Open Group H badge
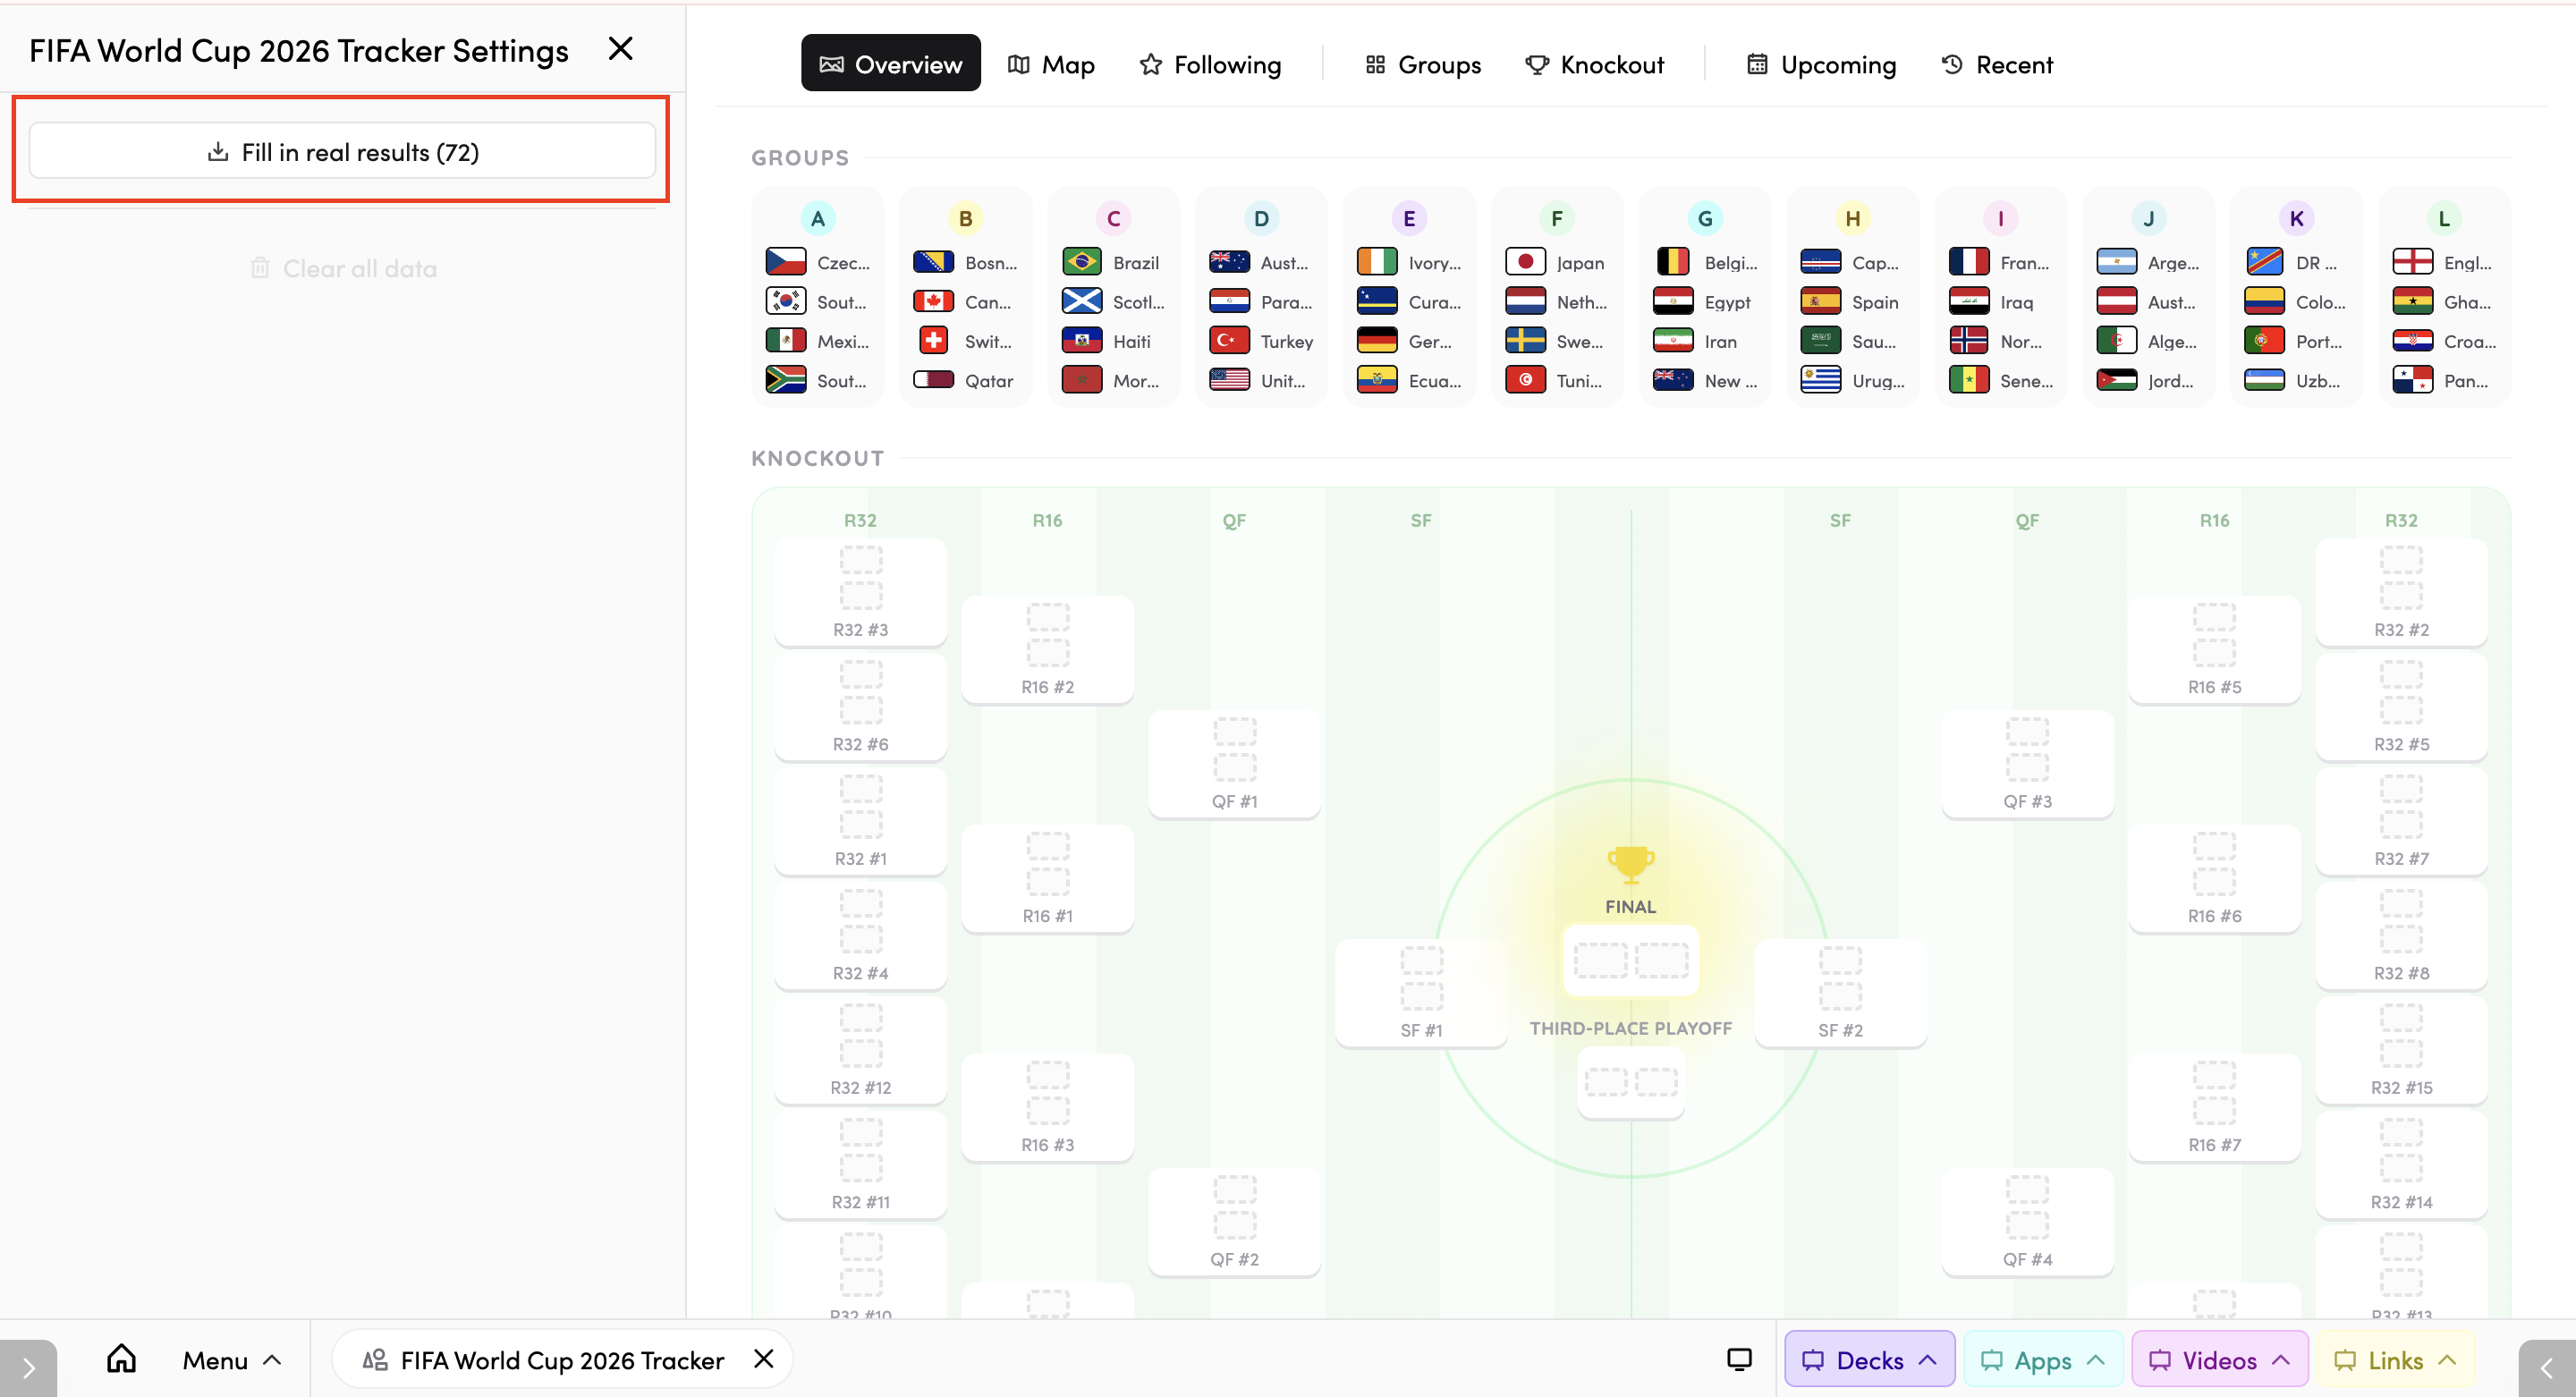2576x1397 pixels. (1853, 218)
